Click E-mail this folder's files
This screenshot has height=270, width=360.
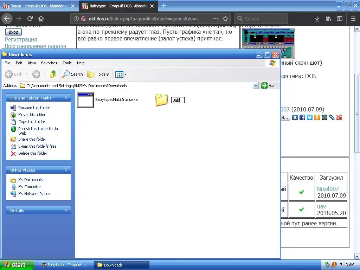click(37, 146)
